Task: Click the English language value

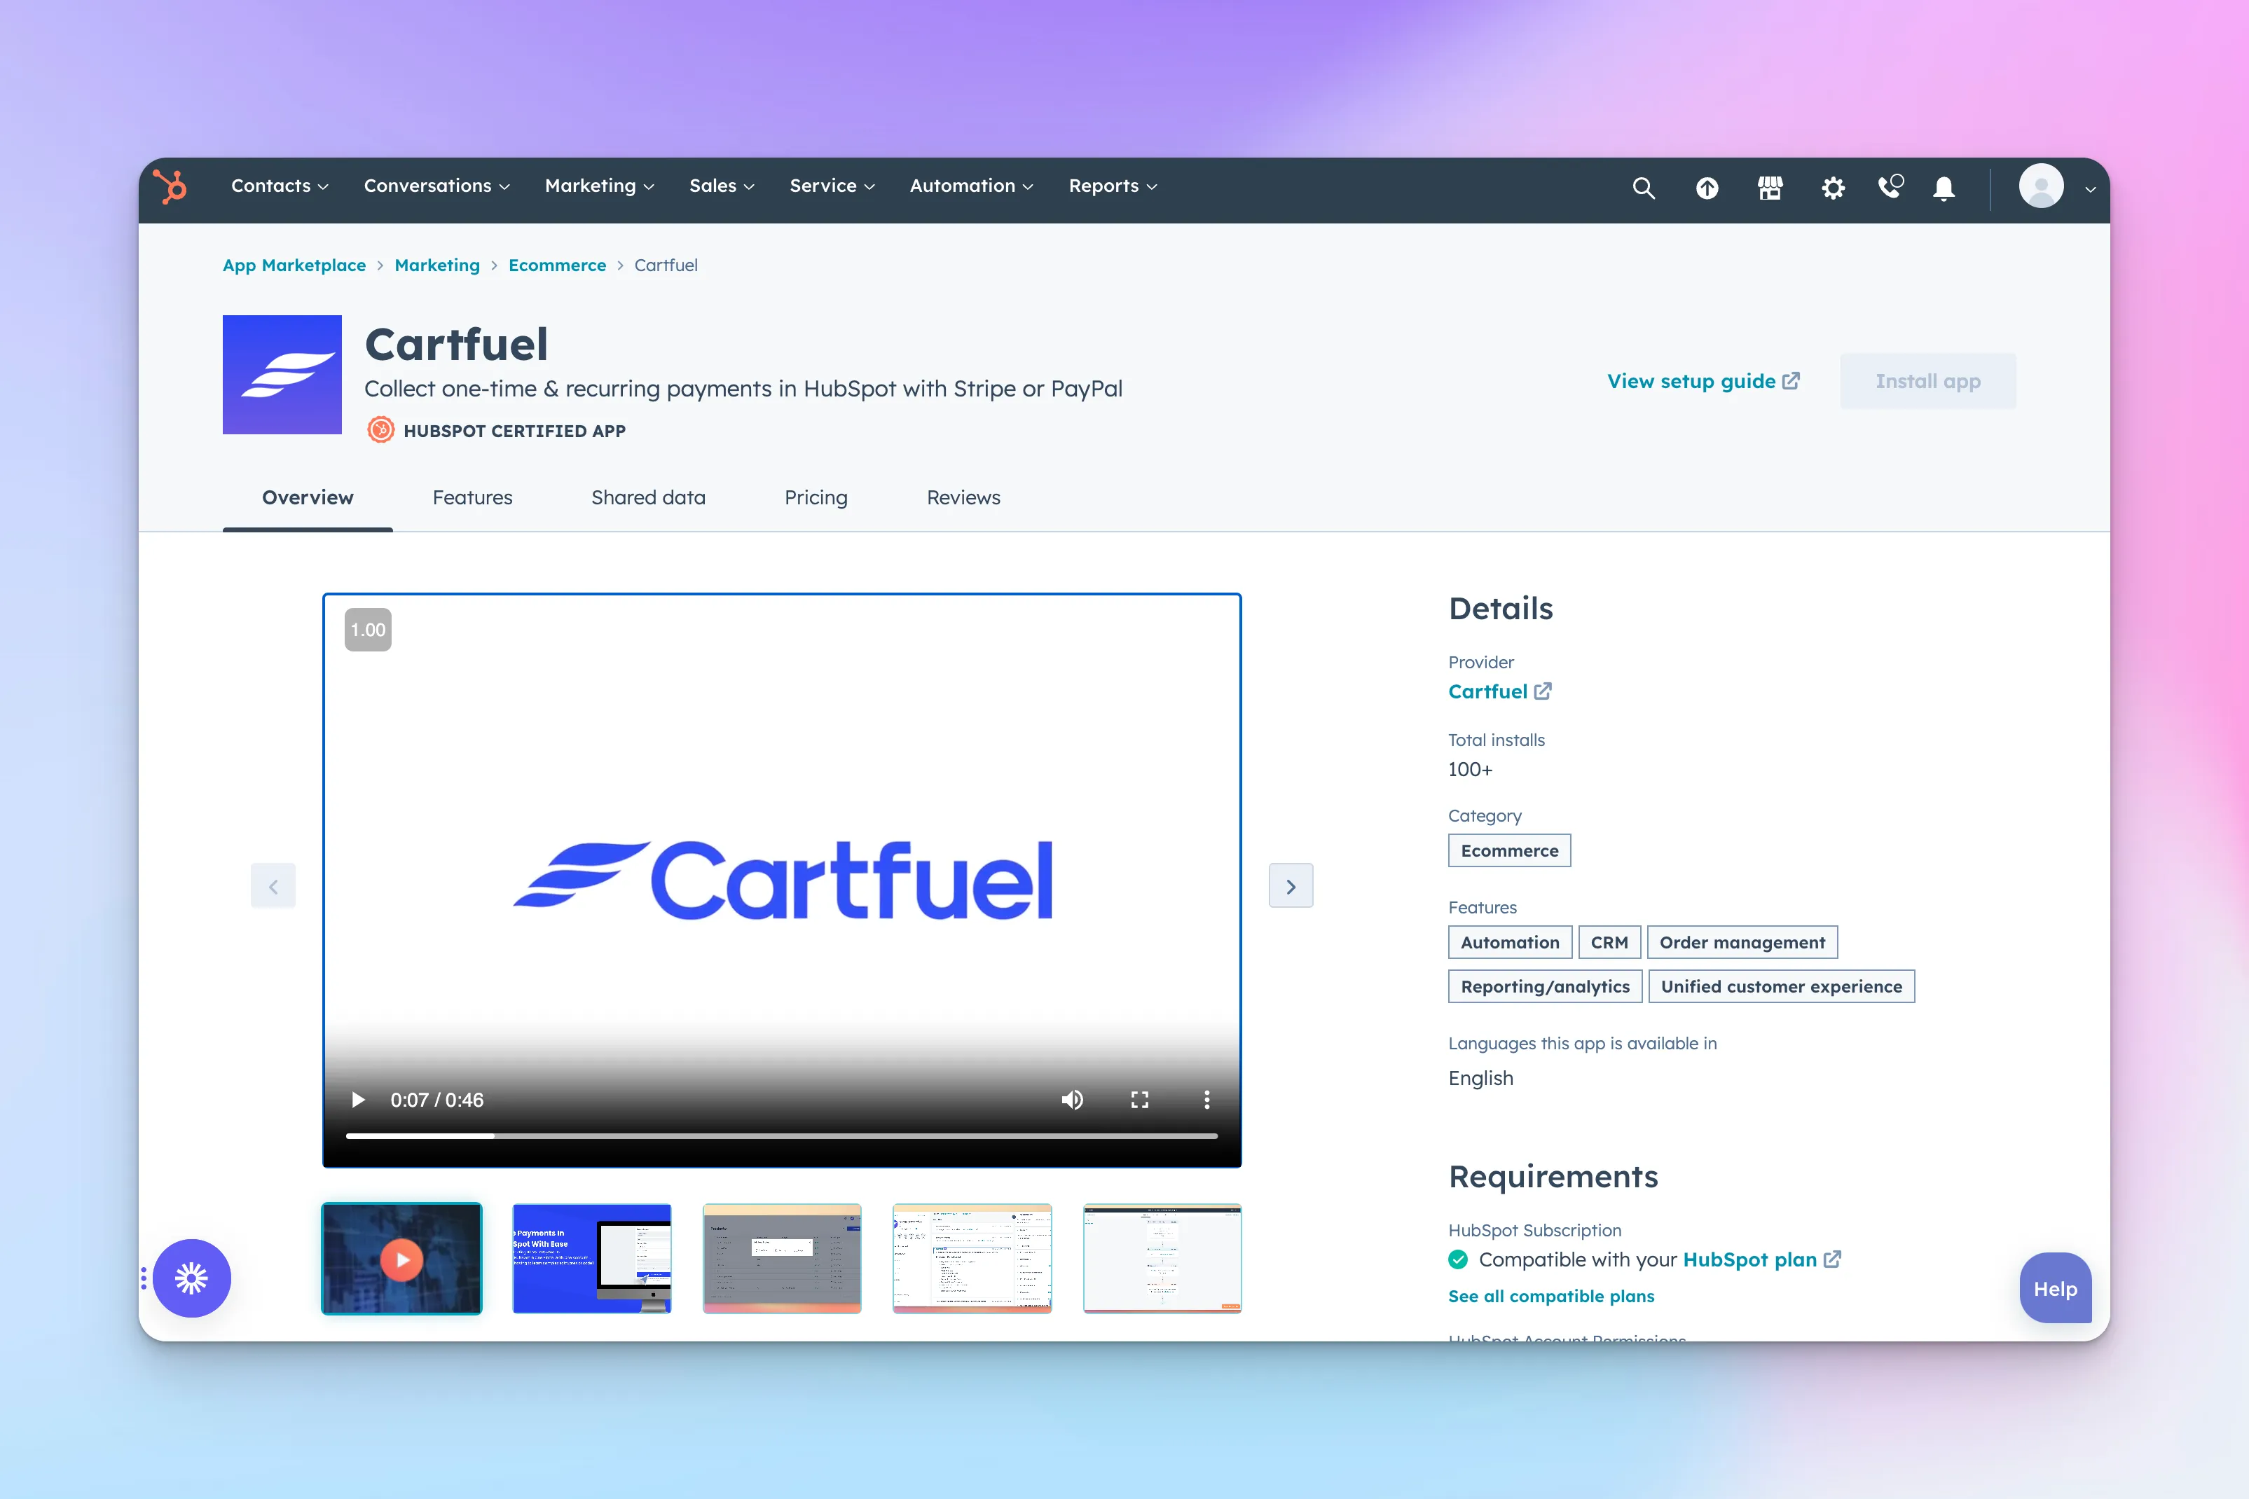Action: click(1481, 1078)
